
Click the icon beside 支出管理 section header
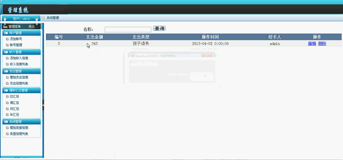(x=6, y=71)
